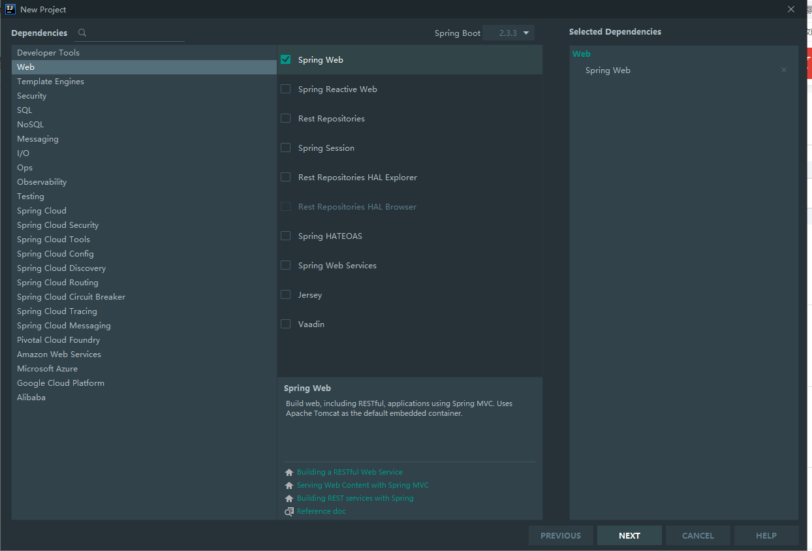Select the I/O category
The image size is (812, 551).
pyautogui.click(x=144, y=153)
